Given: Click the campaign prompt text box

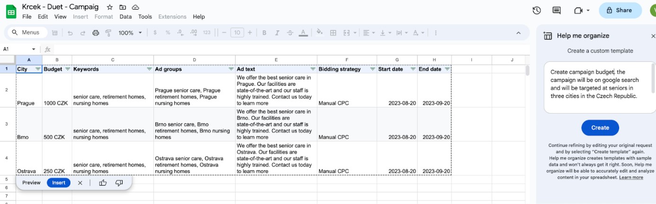Looking at the screenshot, I should (x=596, y=88).
